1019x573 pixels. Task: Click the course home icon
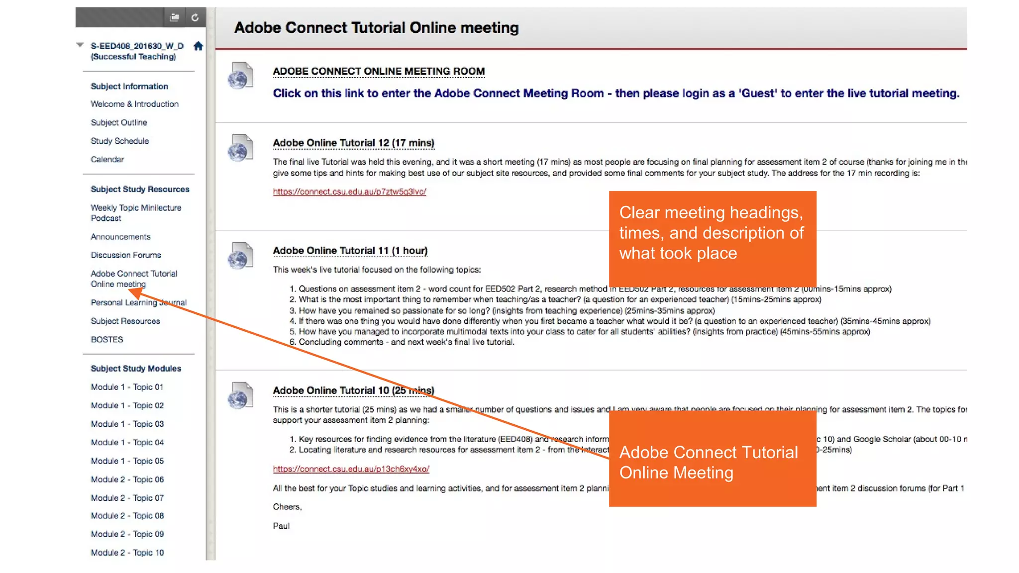tap(198, 46)
